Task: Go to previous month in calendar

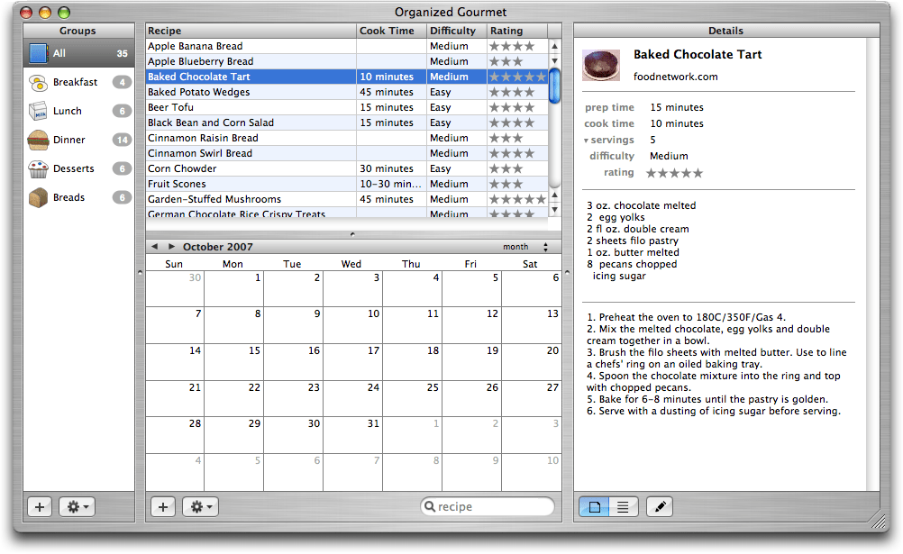Action: tap(154, 247)
